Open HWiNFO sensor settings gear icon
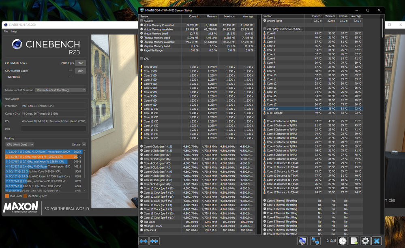The width and height of the screenshot is (405, 248). (365, 241)
